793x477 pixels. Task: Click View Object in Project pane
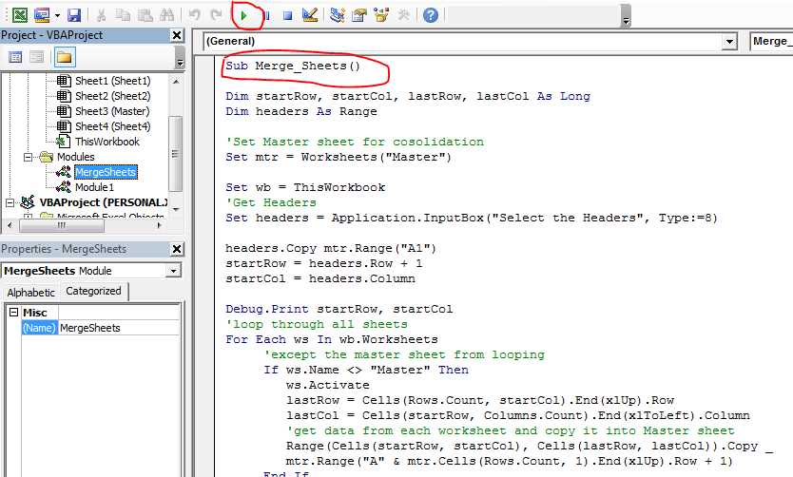click(36, 57)
